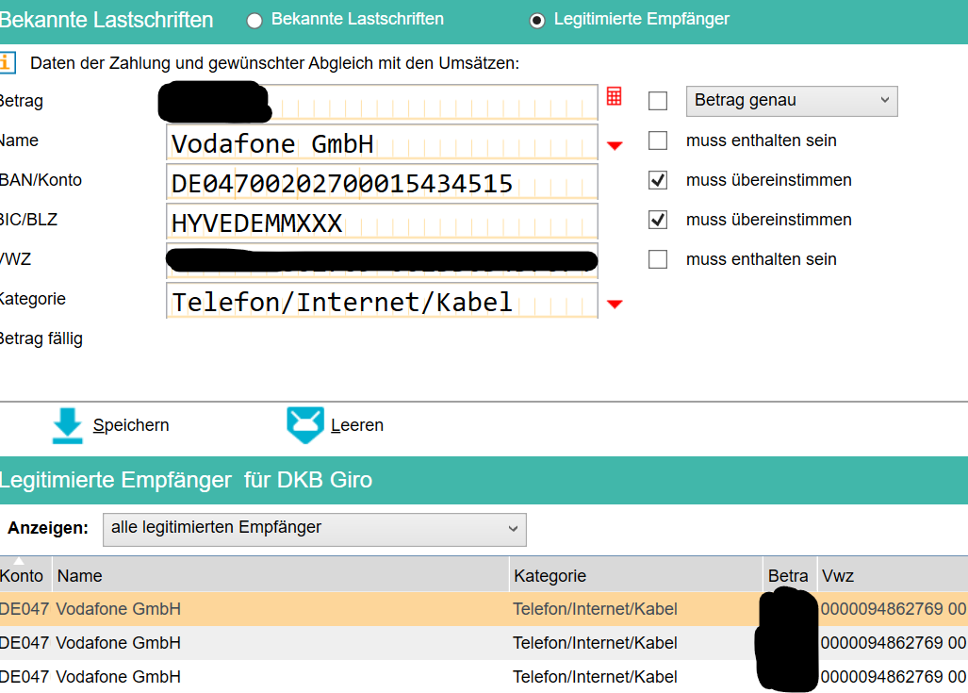Open the Betrag genau dropdown
The width and height of the screenshot is (968, 693).
click(792, 101)
